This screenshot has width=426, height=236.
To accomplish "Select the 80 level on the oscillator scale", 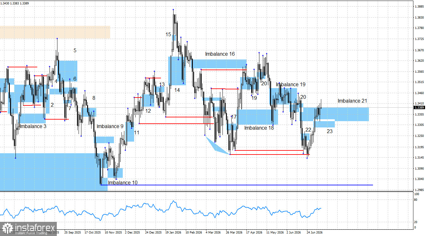I will click(416, 199).
